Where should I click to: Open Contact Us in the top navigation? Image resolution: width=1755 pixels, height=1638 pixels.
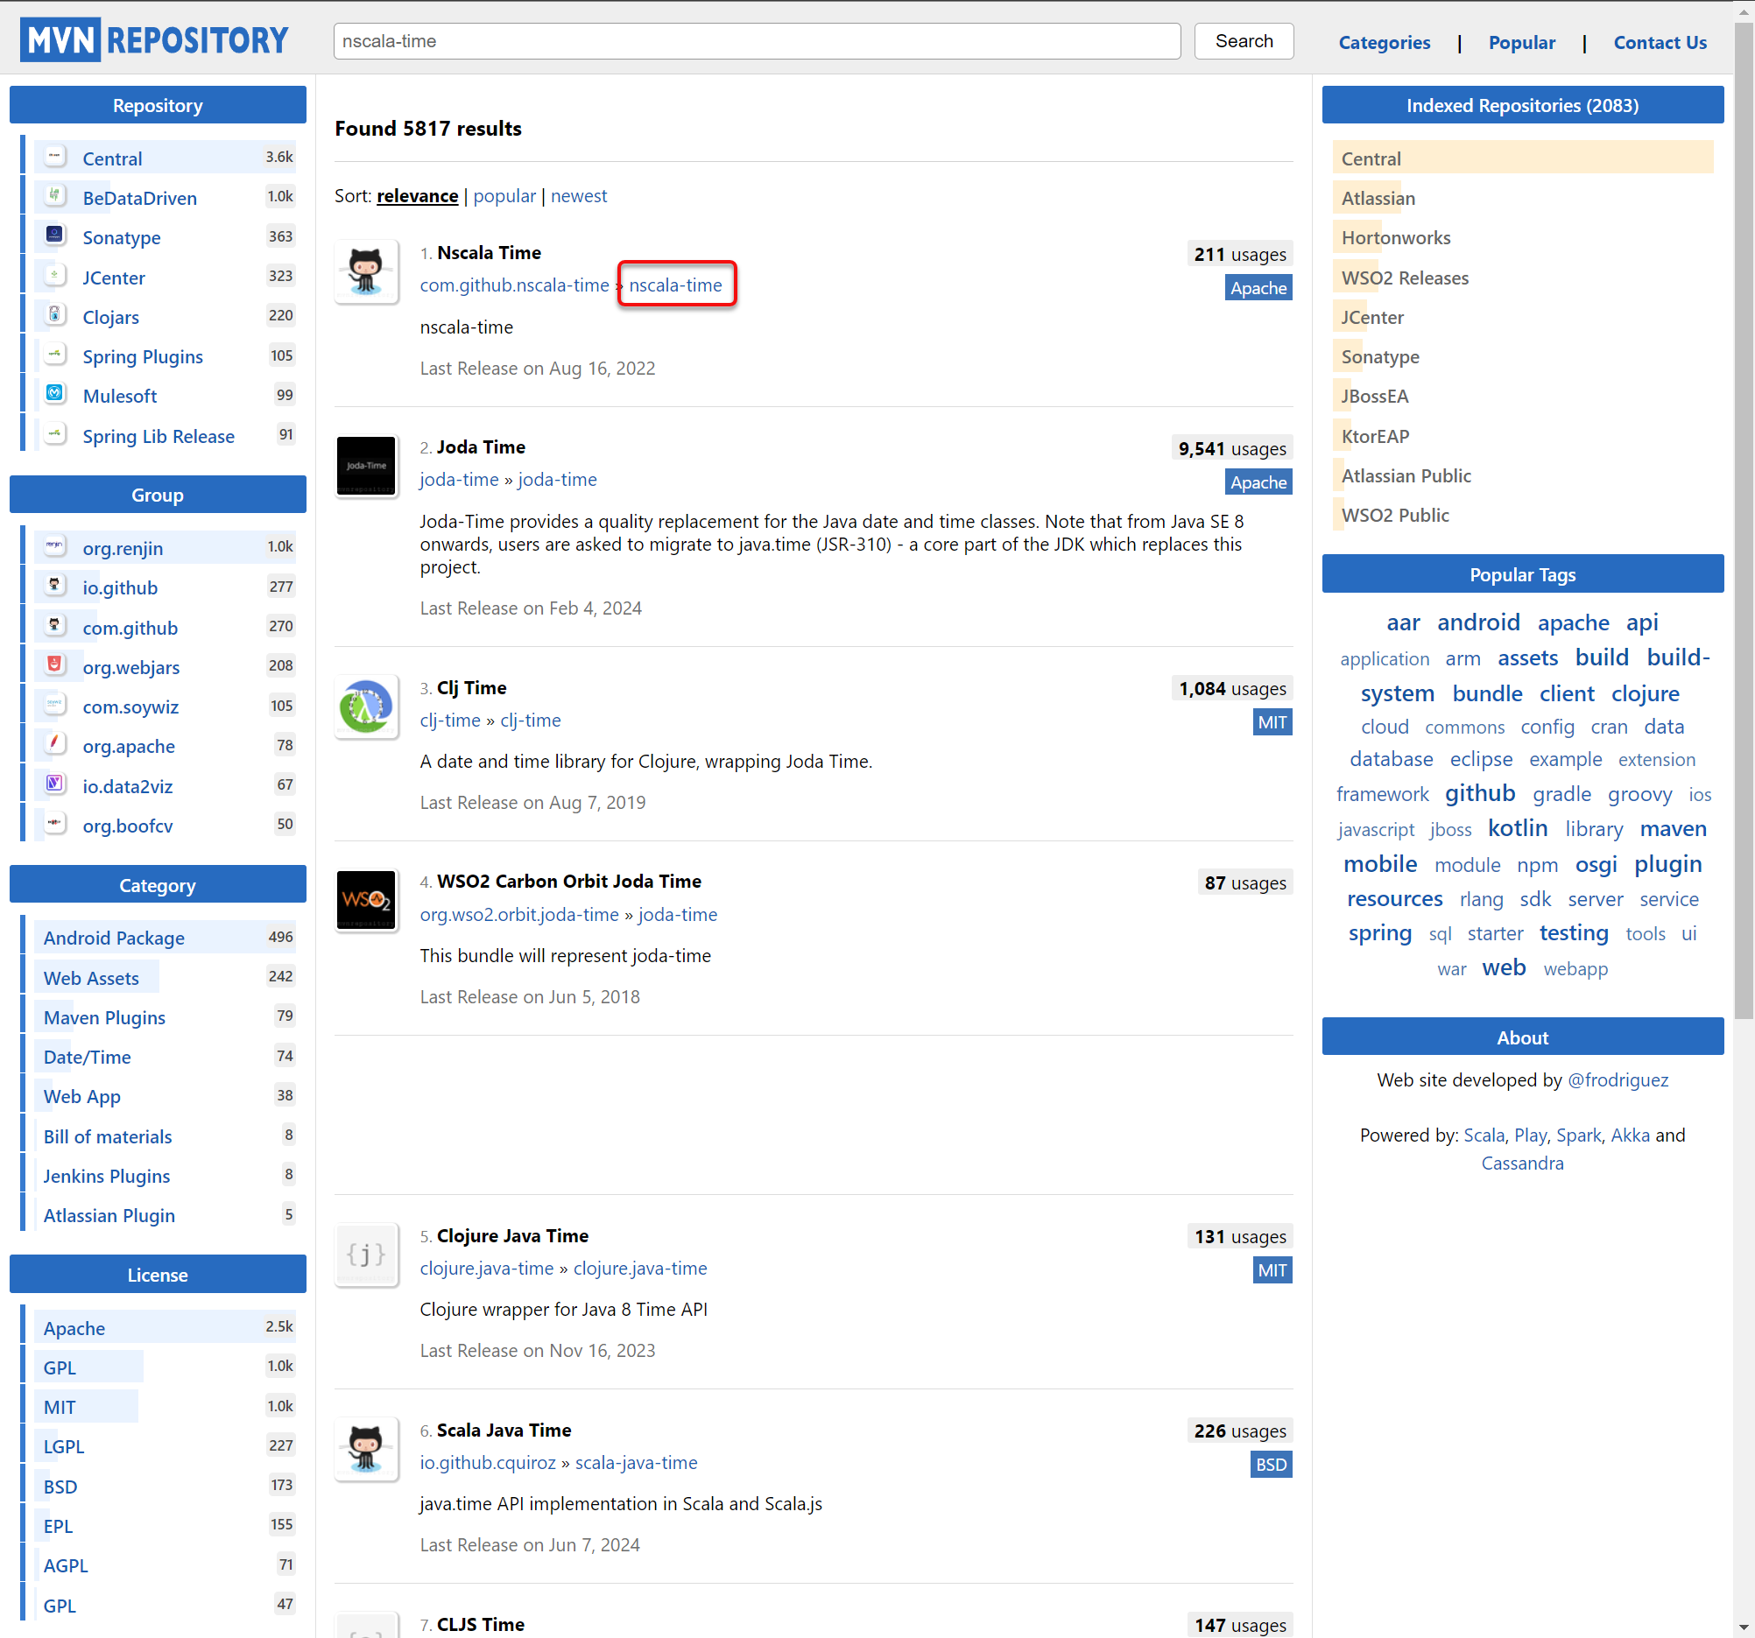pos(1660,42)
